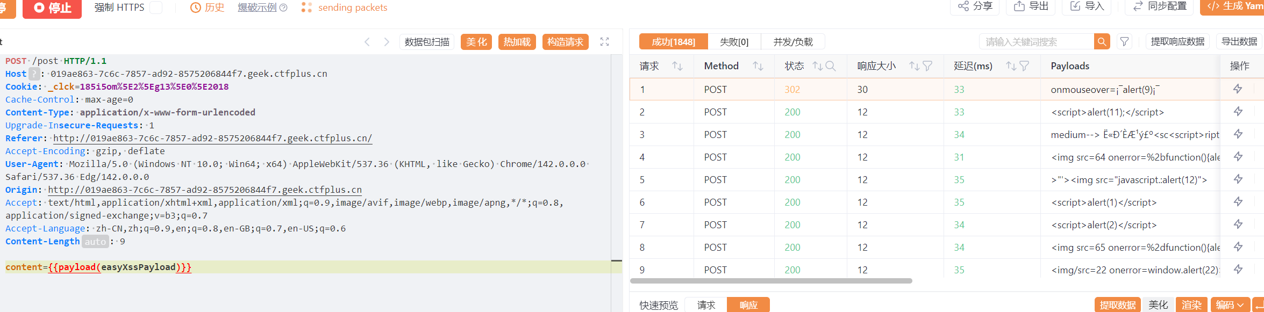Click the 导出数据 button
Screen dimensions: 1264x312
(1239, 42)
